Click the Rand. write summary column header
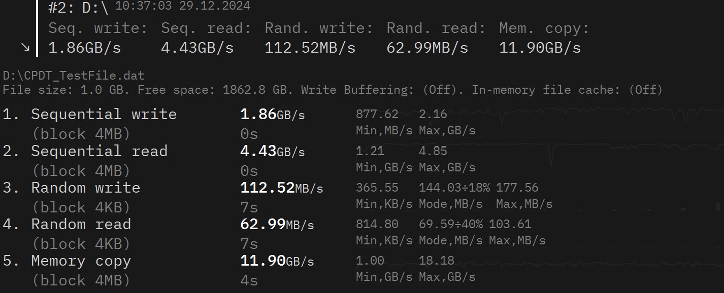This screenshot has width=724, height=293. tap(318, 28)
